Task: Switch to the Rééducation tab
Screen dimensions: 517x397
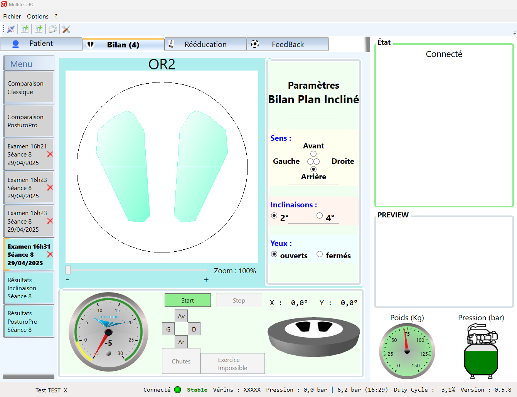Action: pyautogui.click(x=205, y=44)
